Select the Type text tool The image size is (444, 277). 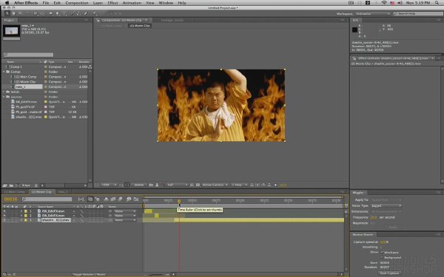pos(64,13)
